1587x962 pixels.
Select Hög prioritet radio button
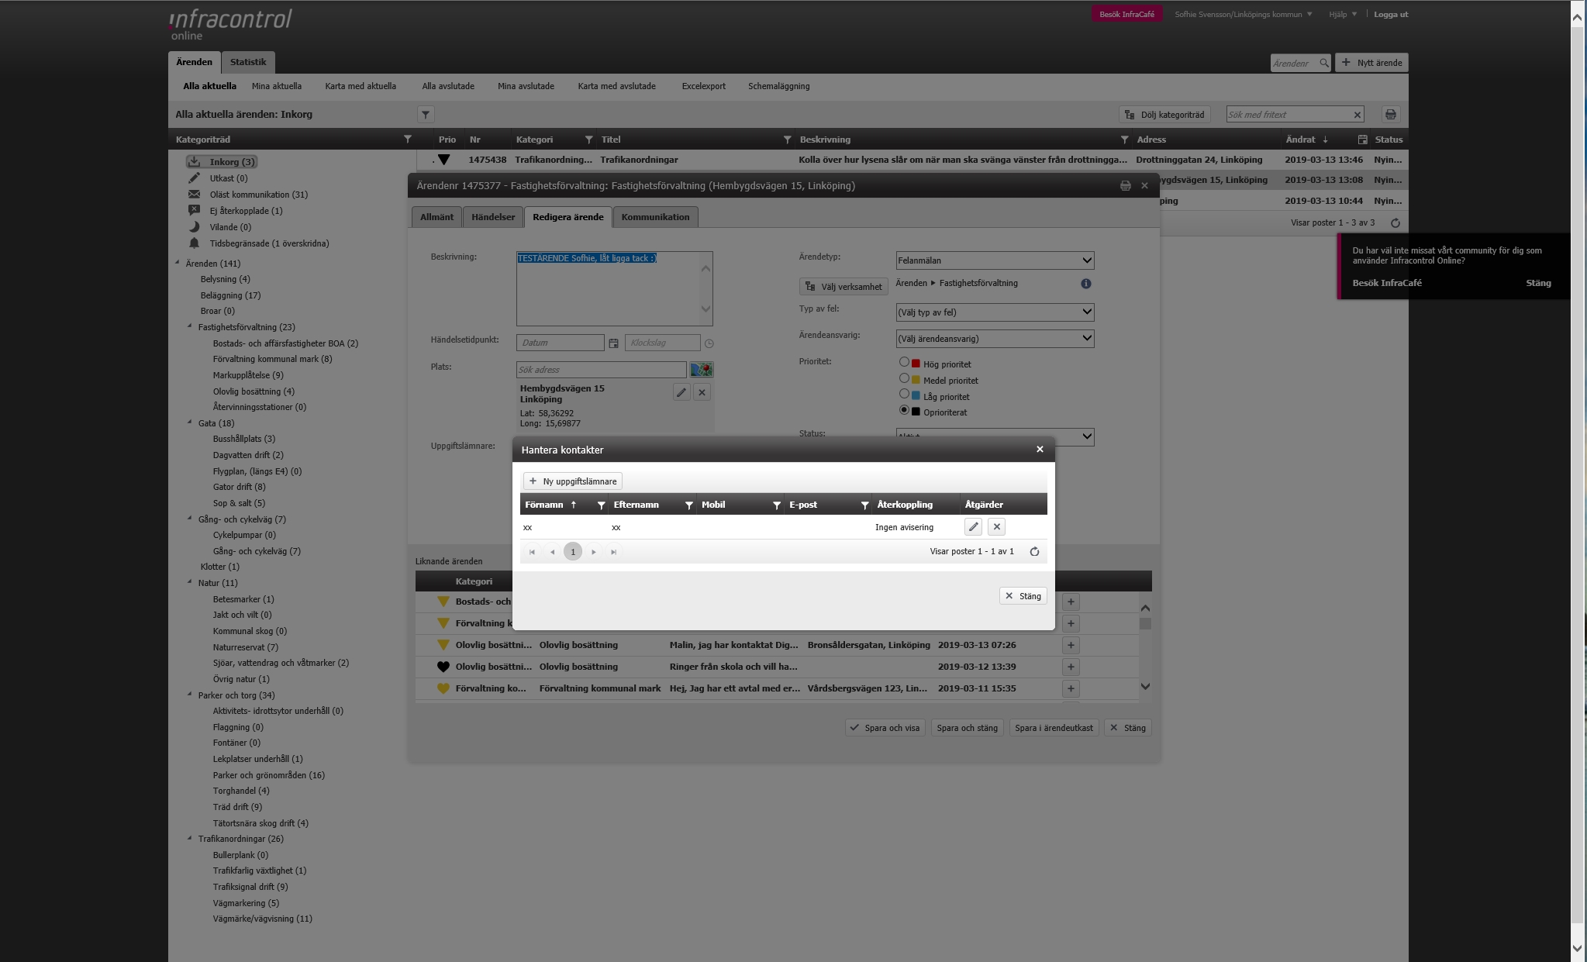coord(904,362)
